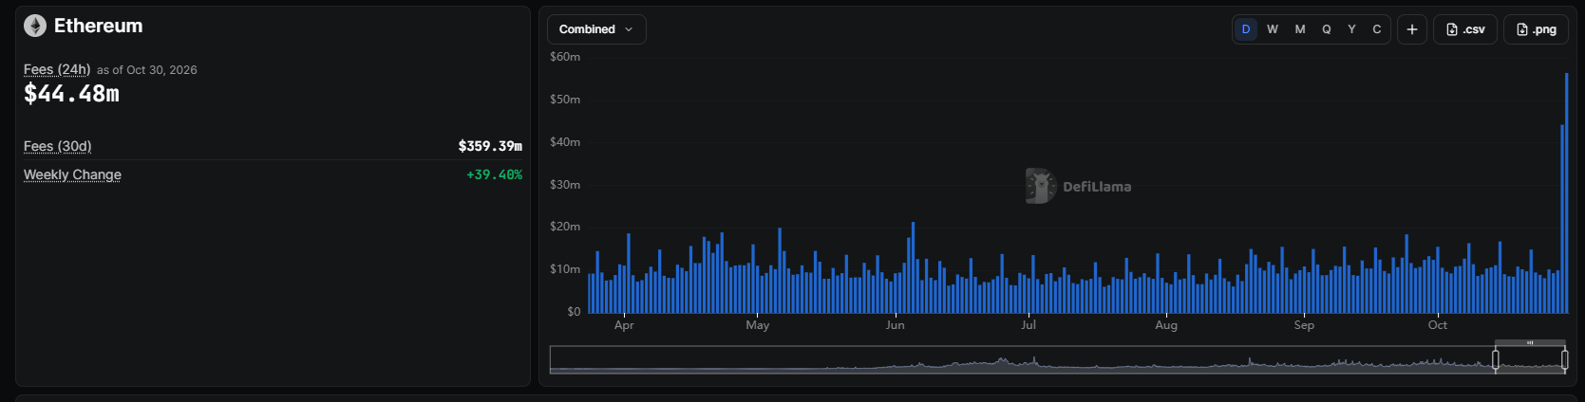Open the Combined chart type dropdown
This screenshot has width=1585, height=402.
[x=596, y=29]
